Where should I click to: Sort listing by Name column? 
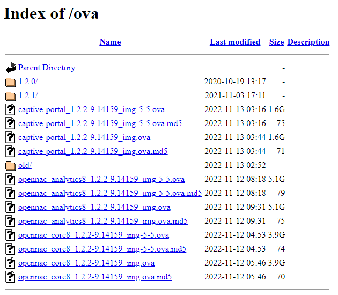(110, 42)
